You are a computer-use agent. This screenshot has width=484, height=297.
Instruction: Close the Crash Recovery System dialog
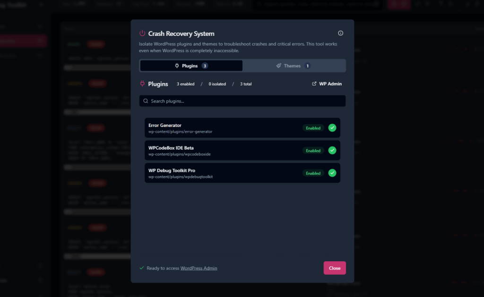(x=335, y=268)
